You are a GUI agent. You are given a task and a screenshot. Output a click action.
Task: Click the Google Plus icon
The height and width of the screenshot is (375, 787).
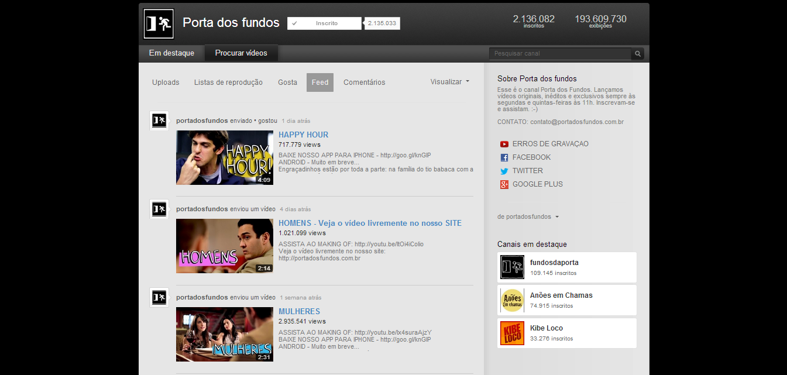point(504,184)
